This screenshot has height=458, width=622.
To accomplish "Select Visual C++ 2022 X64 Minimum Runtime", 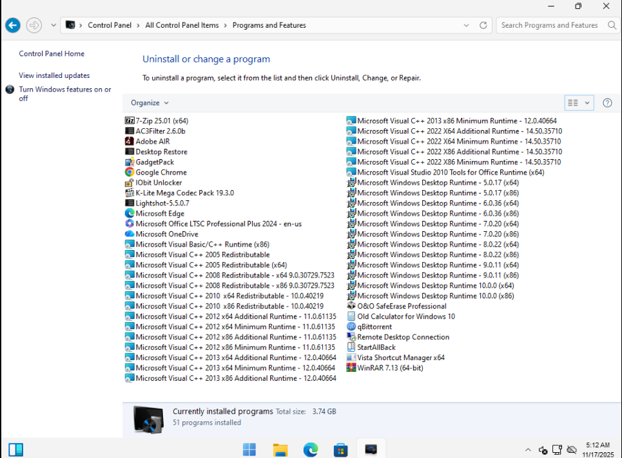I will [454, 141].
